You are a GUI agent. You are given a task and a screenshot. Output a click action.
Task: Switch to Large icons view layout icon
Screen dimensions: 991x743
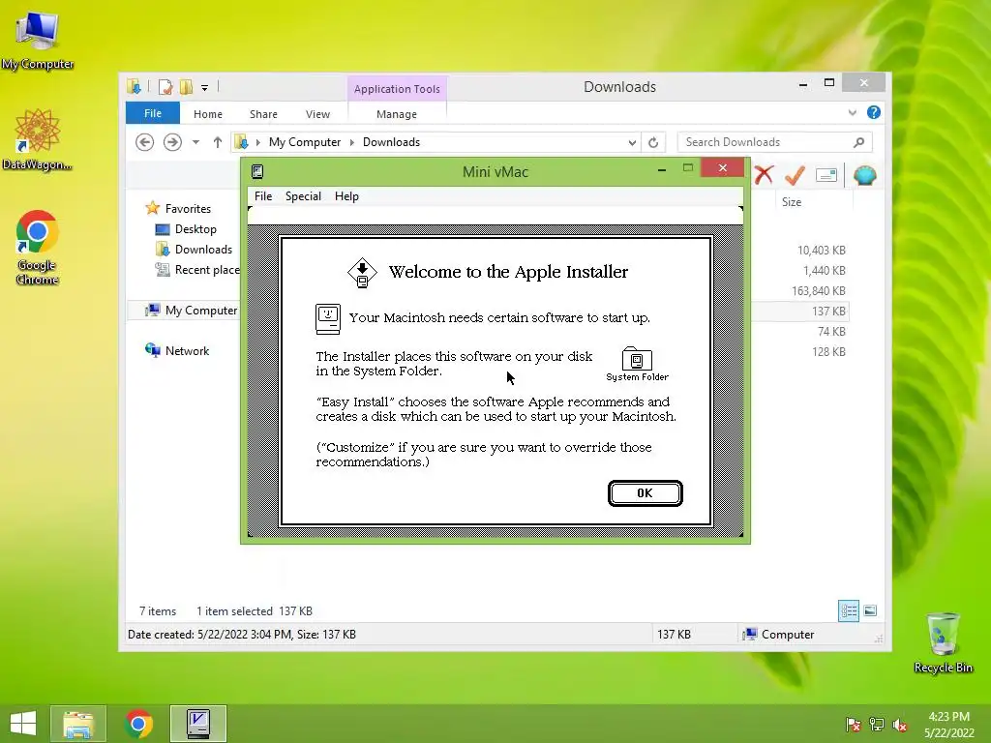click(870, 610)
